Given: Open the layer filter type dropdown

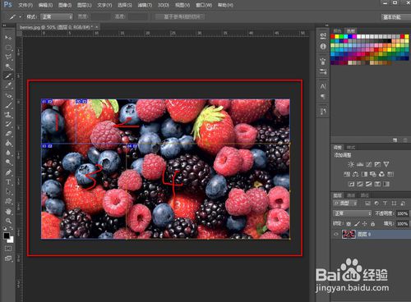Looking at the screenshot, I should (x=345, y=204).
